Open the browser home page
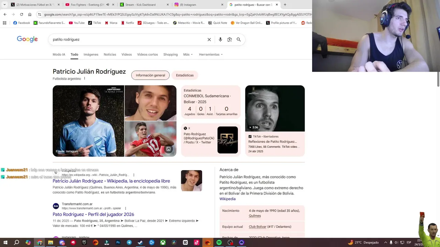The width and height of the screenshot is (440, 247). point(30,14)
